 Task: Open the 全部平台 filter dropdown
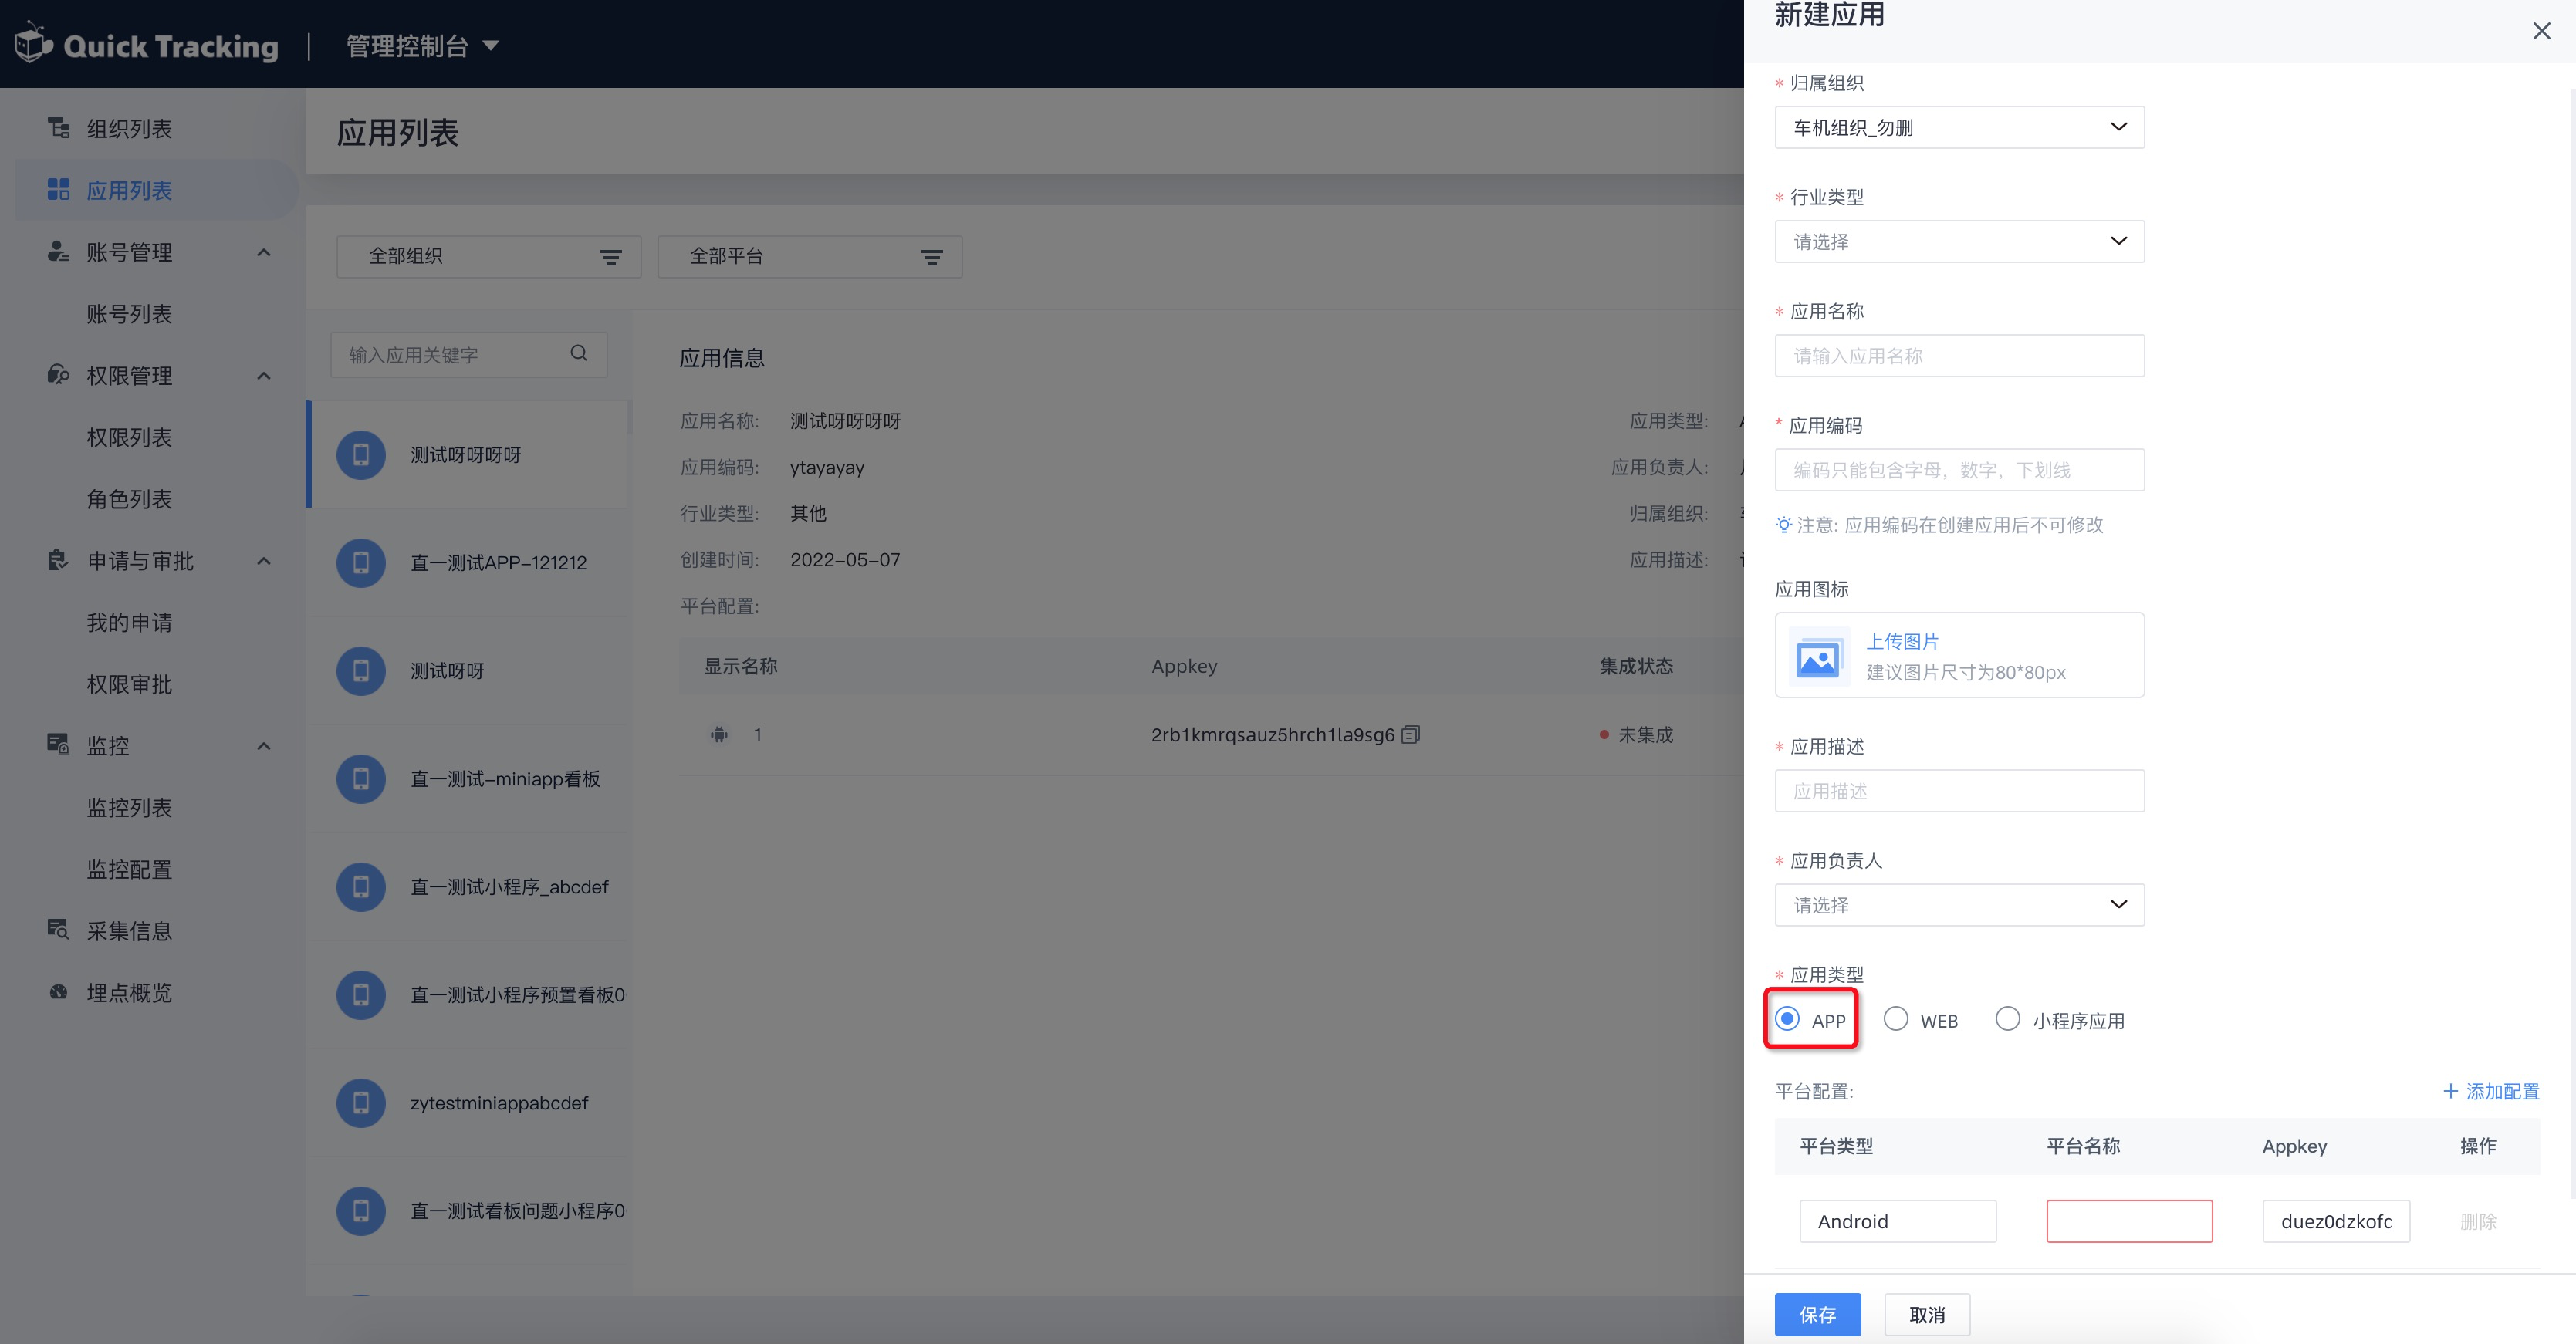pos(810,257)
